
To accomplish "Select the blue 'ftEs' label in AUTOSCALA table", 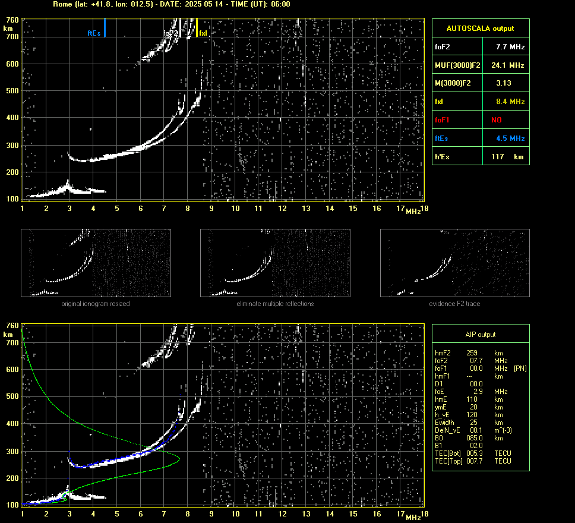I will (441, 138).
